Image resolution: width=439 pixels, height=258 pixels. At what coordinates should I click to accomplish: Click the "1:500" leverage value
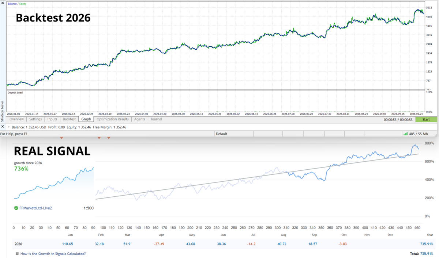[88, 208]
